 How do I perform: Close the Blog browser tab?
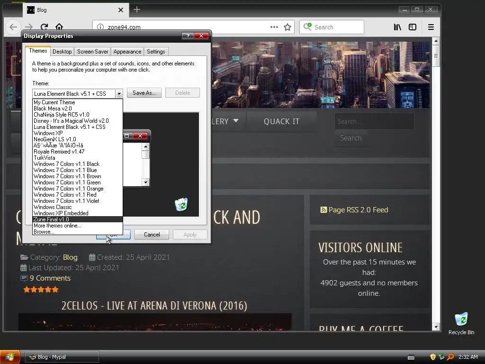coord(121,10)
